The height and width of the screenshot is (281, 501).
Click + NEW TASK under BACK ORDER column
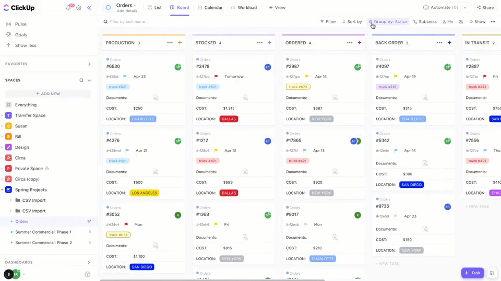point(388,264)
